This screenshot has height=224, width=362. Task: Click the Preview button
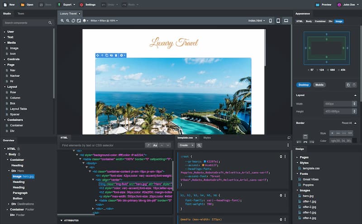[324, 5]
